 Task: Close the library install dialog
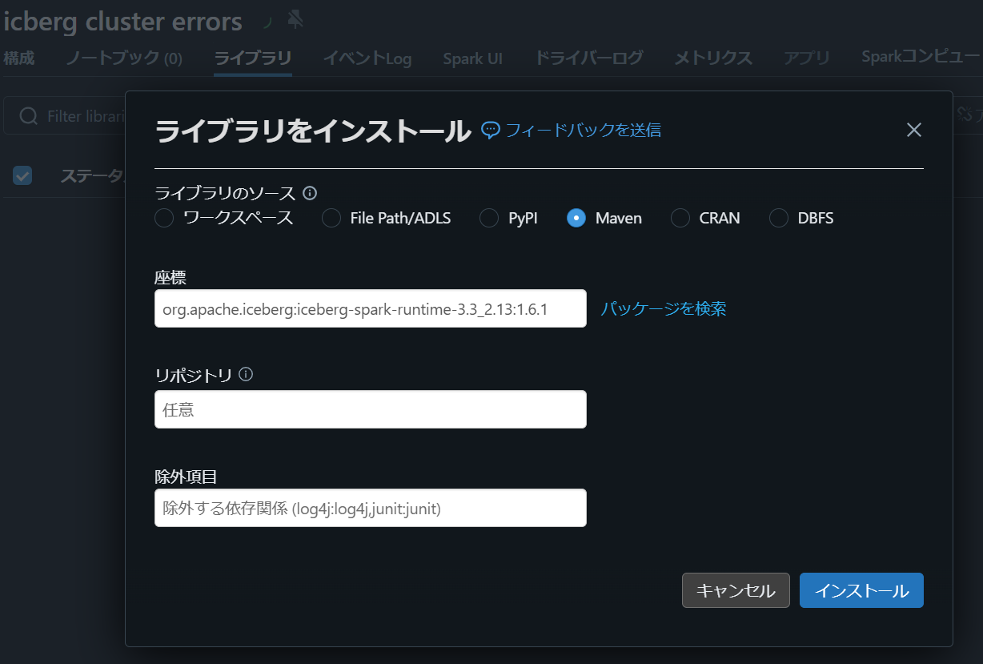(x=914, y=130)
